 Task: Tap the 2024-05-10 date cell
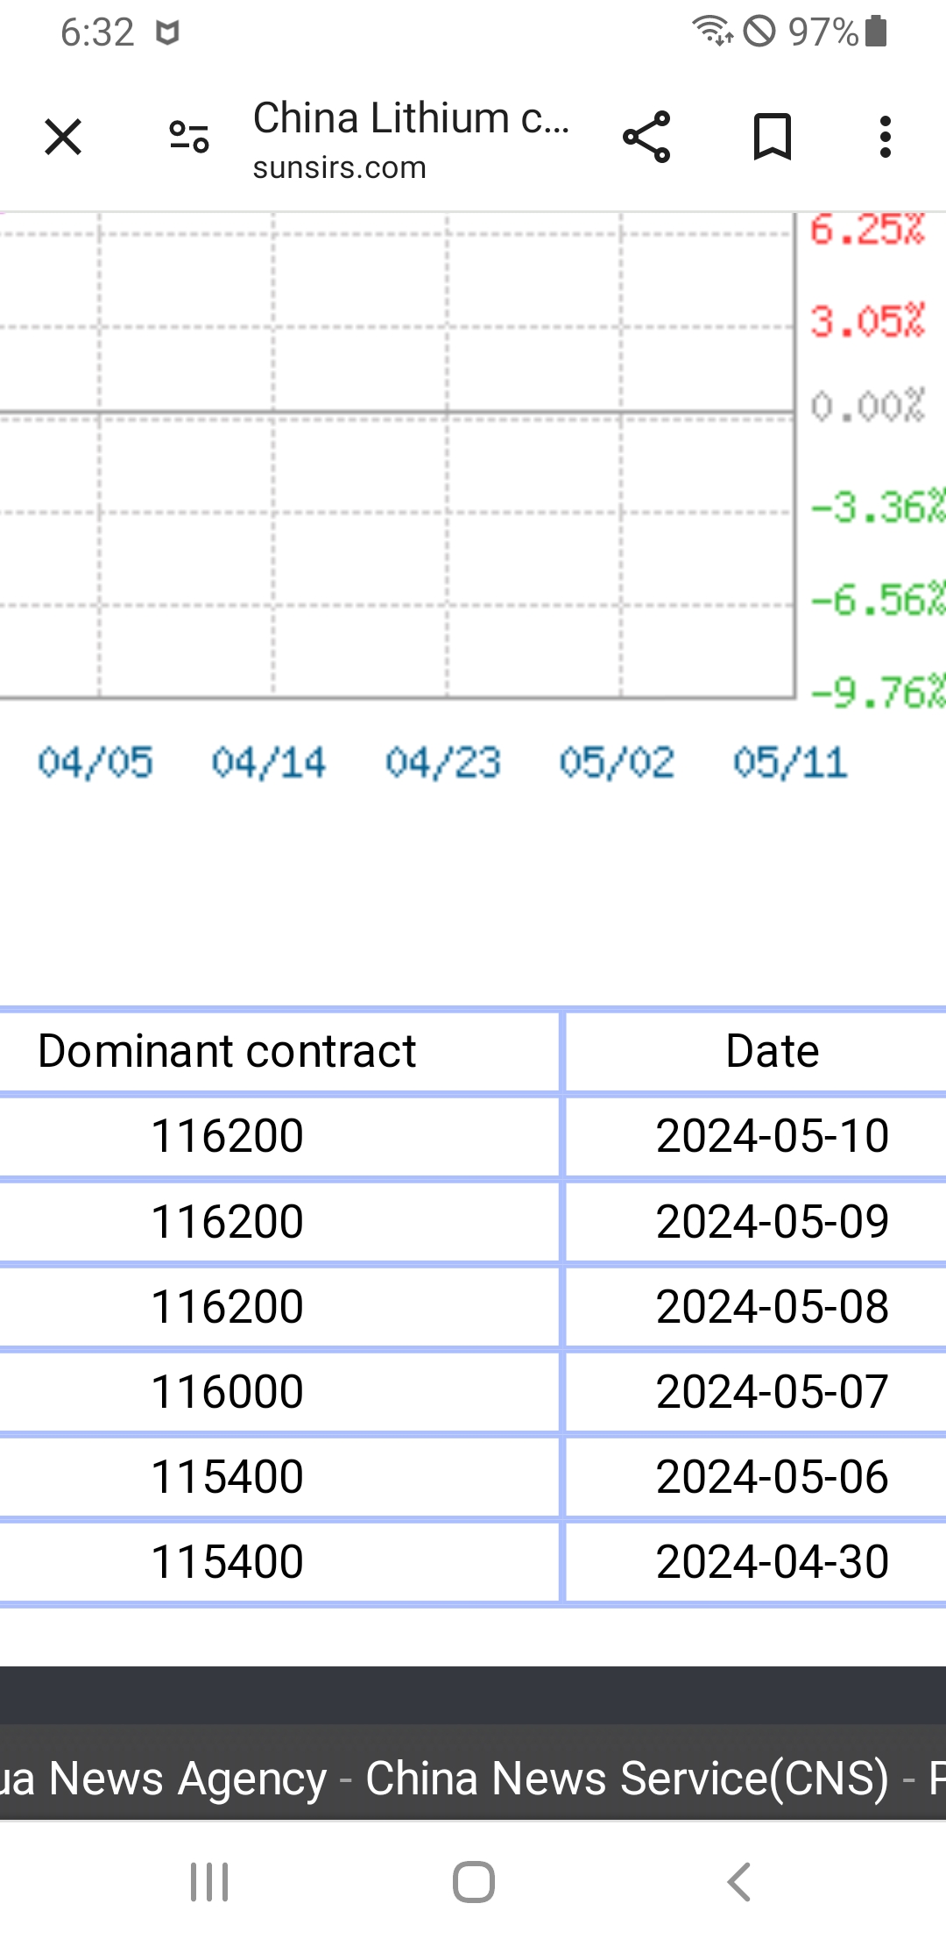[x=773, y=1136]
